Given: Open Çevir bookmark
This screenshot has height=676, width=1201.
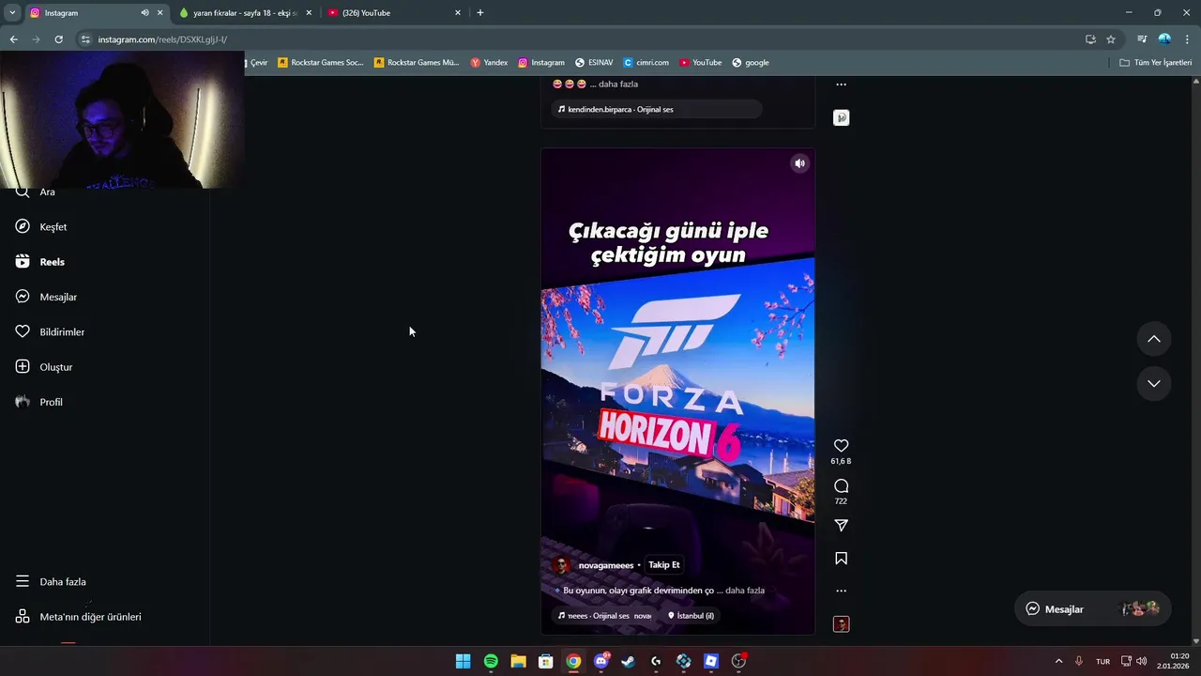Looking at the screenshot, I should pos(258,63).
